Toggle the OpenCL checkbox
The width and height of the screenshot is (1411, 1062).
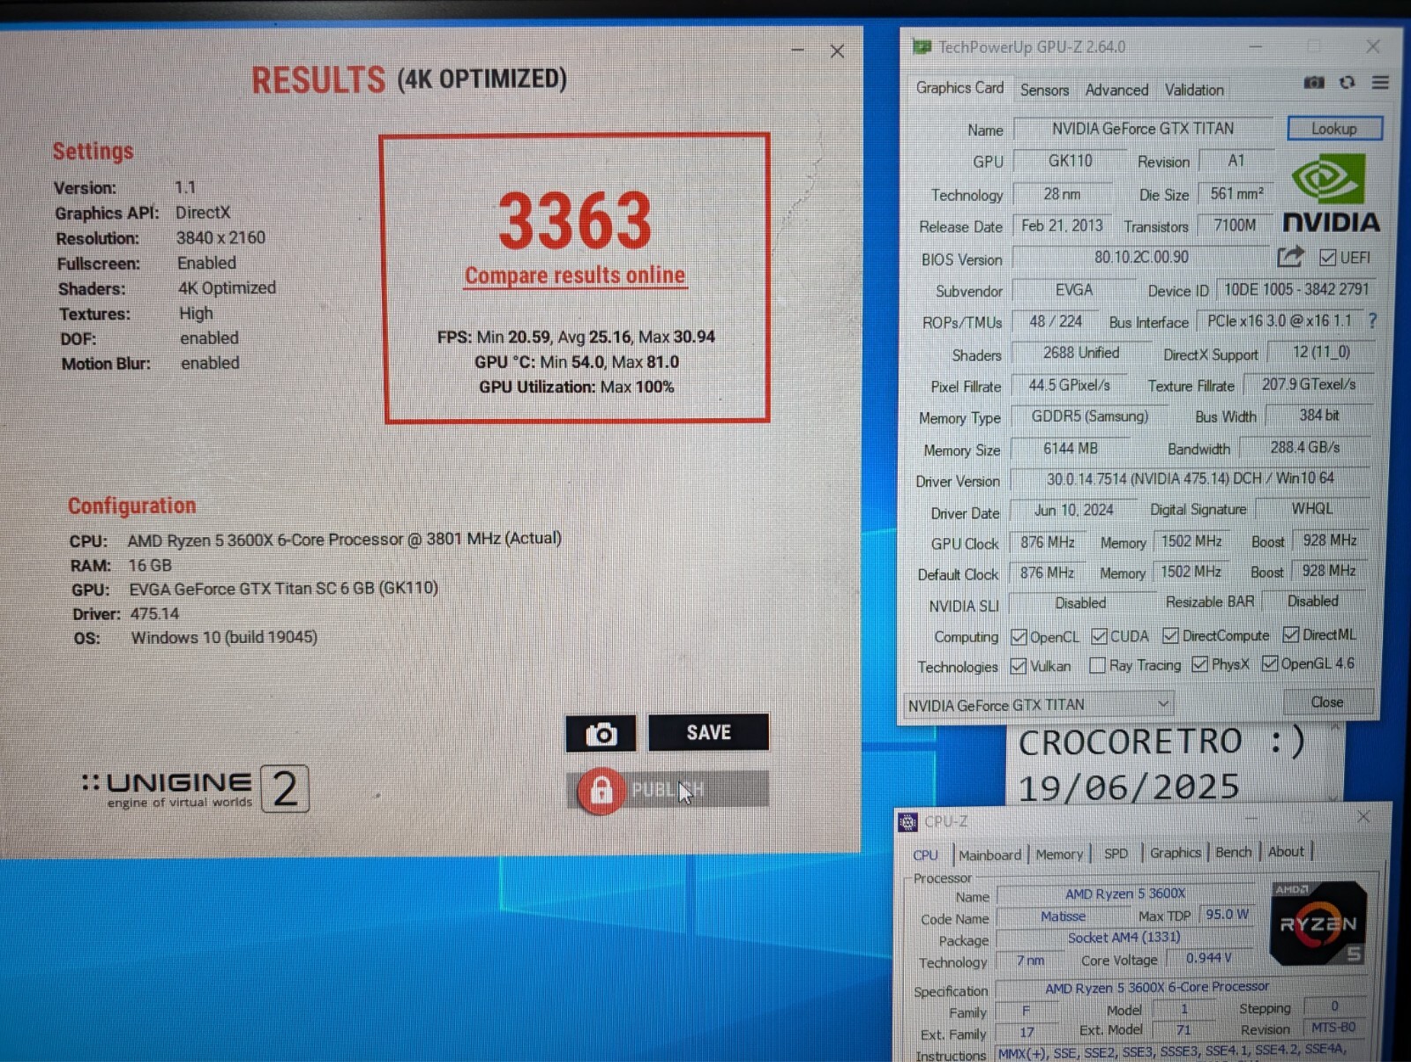pos(1019,637)
